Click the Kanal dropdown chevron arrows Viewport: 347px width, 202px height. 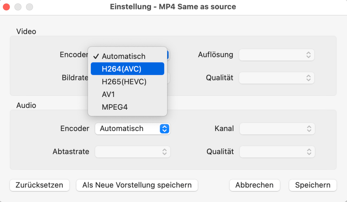pyautogui.click(x=309, y=129)
